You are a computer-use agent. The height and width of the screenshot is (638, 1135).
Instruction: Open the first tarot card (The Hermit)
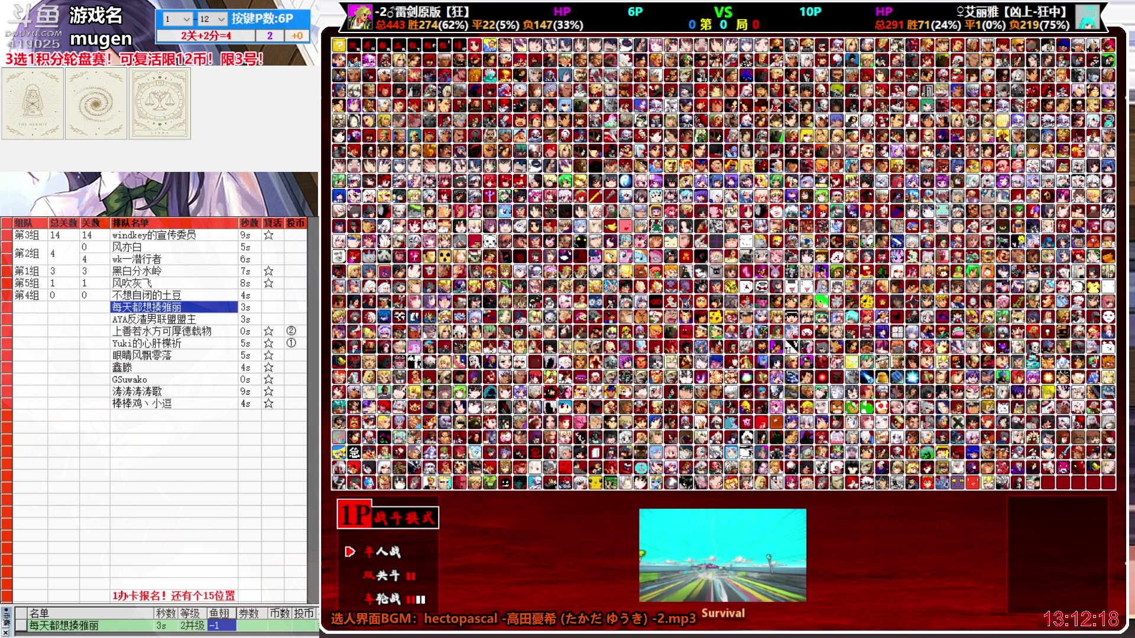tap(33, 103)
